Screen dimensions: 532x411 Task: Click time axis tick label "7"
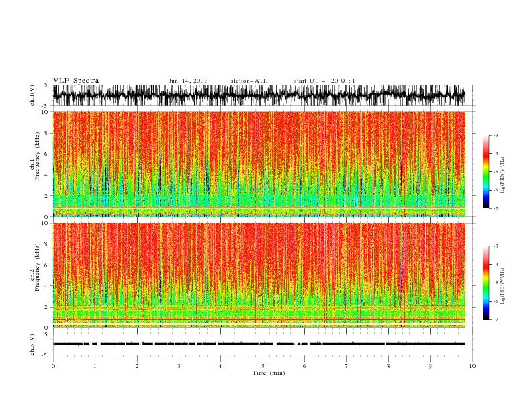click(347, 366)
